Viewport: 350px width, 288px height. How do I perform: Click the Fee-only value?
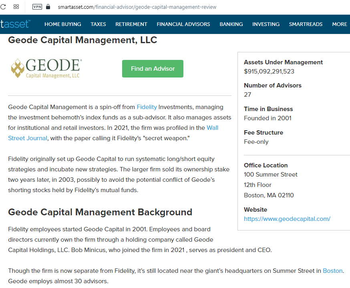tap(256, 142)
